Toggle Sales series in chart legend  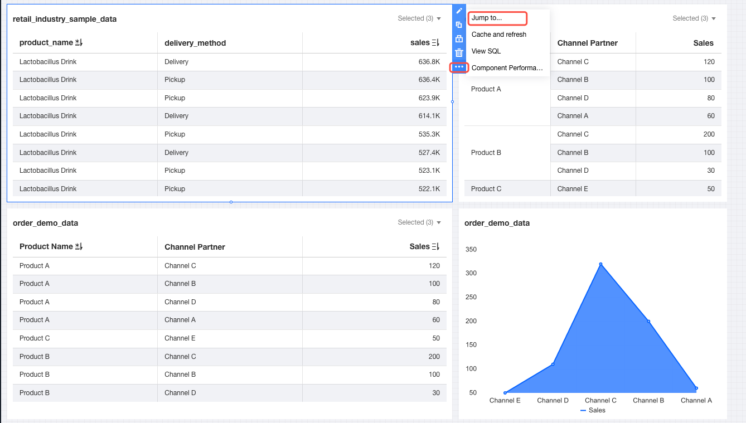click(593, 410)
